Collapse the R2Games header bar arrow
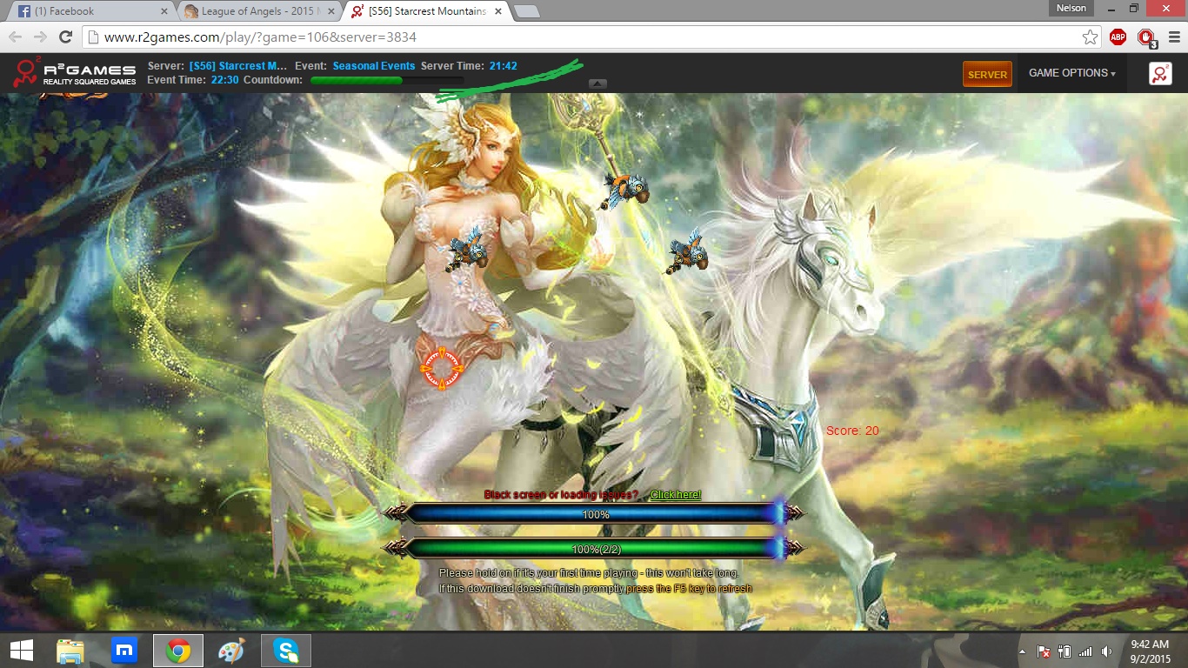Viewport: 1188px width, 668px height. point(597,83)
